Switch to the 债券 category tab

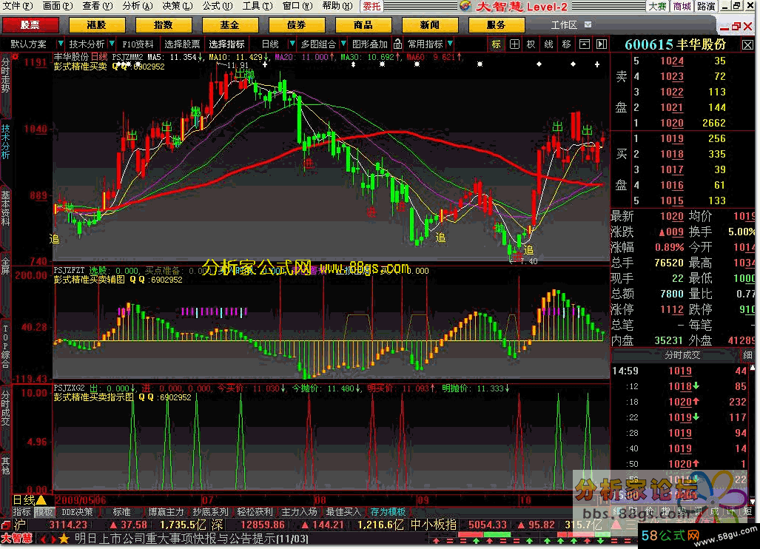click(297, 24)
